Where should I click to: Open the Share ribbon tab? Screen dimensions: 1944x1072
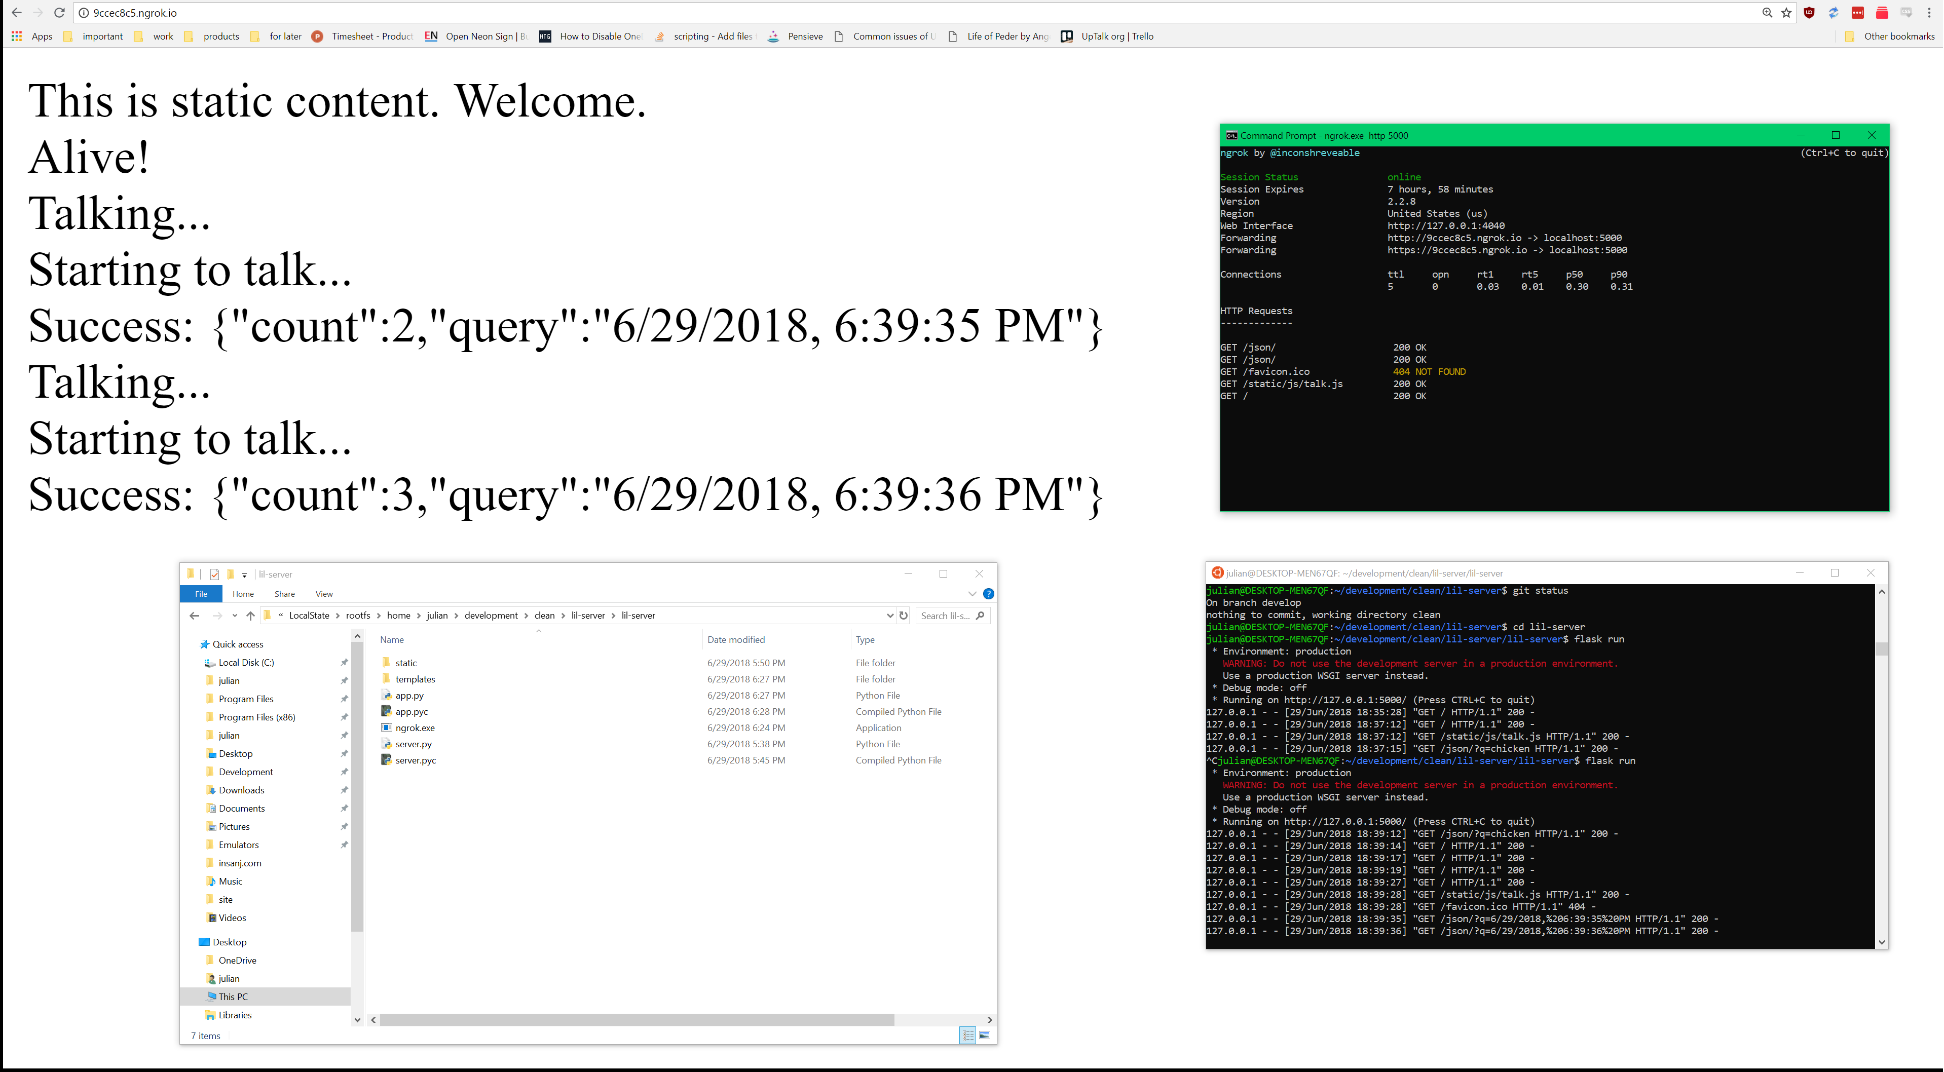284,594
